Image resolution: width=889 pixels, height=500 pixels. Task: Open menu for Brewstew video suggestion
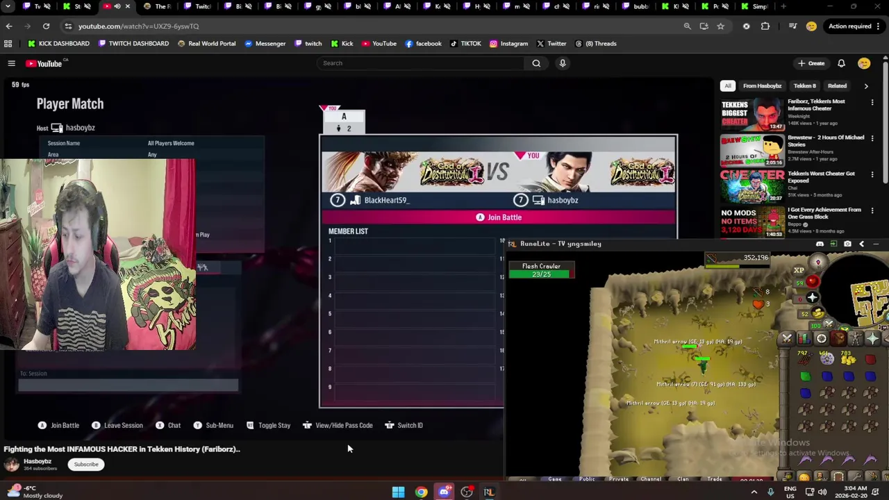click(872, 138)
